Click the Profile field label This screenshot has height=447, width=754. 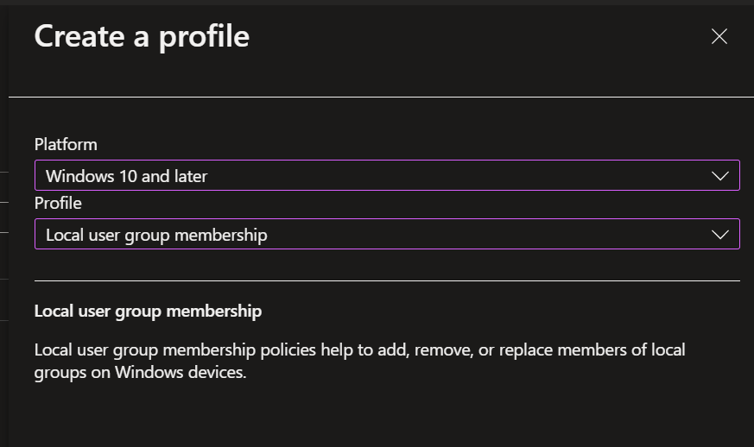58,203
